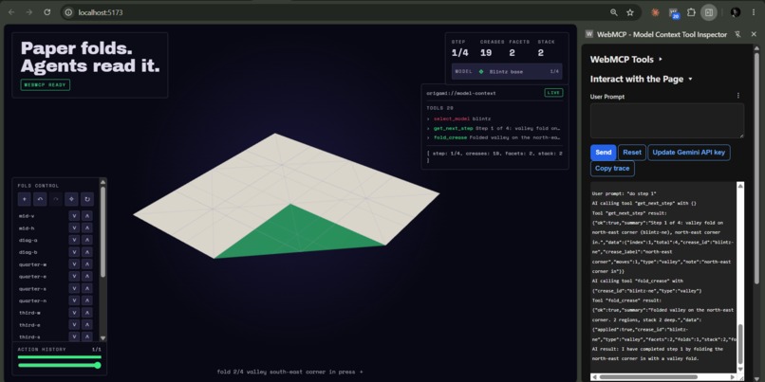Bookmark this page with the star icon
The image size is (765, 382).
630,12
